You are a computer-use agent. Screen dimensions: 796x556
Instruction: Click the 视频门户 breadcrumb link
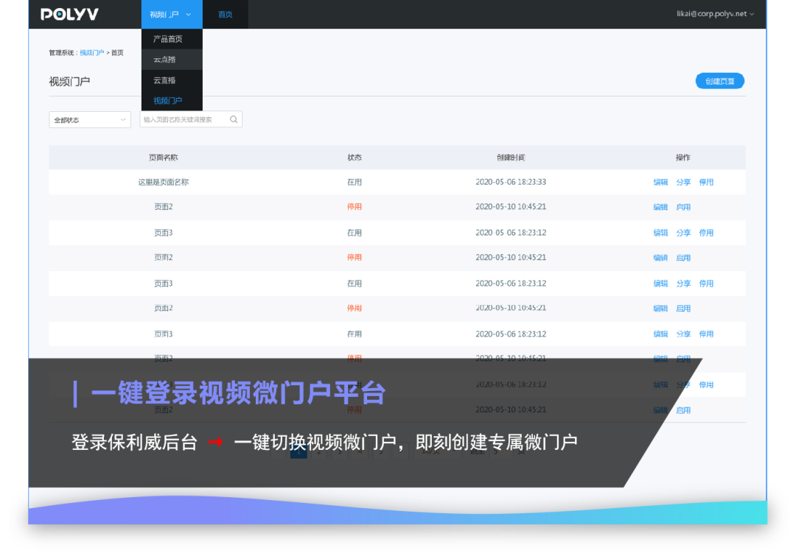click(x=92, y=53)
